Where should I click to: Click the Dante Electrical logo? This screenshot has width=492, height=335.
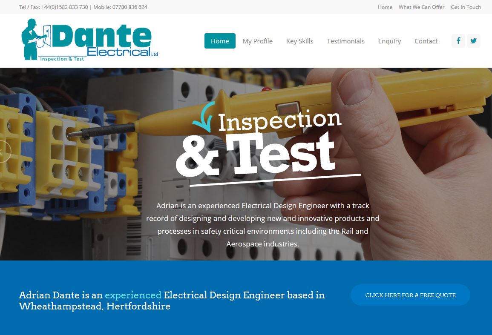90,40
